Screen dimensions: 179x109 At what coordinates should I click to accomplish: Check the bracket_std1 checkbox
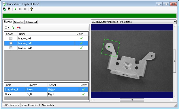[x=11, y=43]
